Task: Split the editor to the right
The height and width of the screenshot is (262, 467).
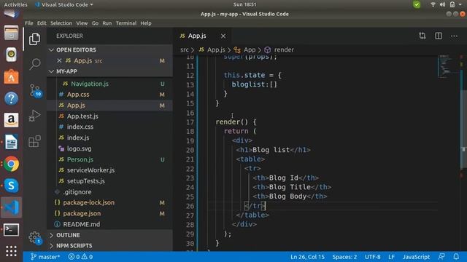Action: coord(439,36)
